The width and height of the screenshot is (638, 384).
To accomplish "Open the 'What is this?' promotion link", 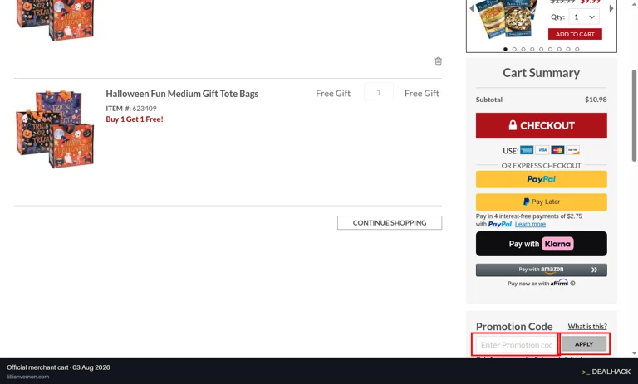I will pyautogui.click(x=587, y=326).
